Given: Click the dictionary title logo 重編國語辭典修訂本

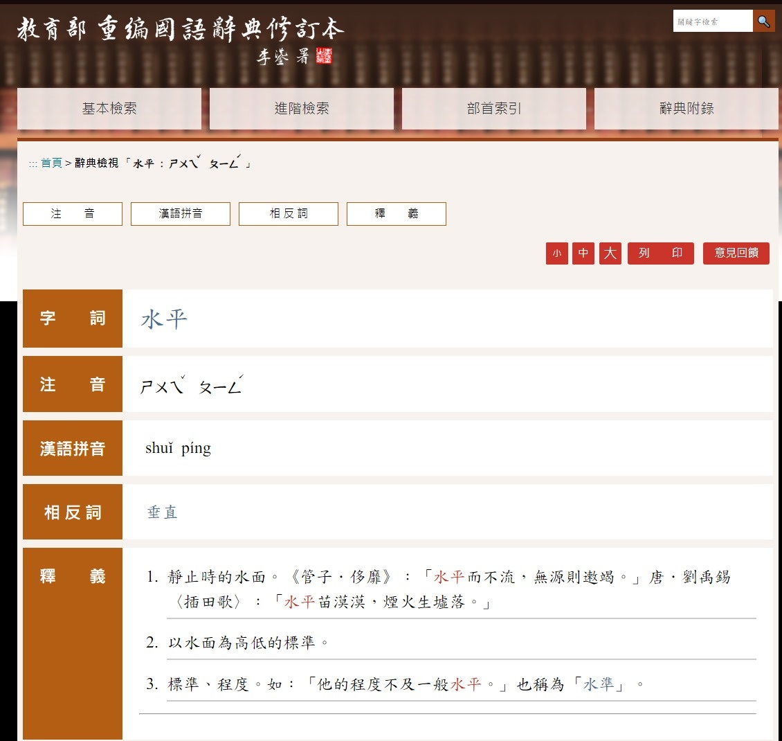Looking at the screenshot, I should pos(181,29).
